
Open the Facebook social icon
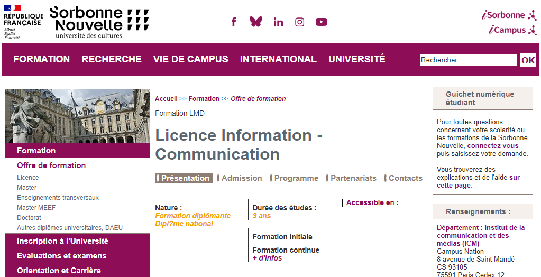point(234,22)
